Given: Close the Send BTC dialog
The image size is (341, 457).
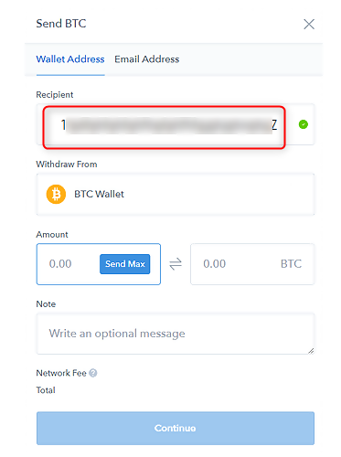Looking at the screenshot, I should (x=309, y=24).
